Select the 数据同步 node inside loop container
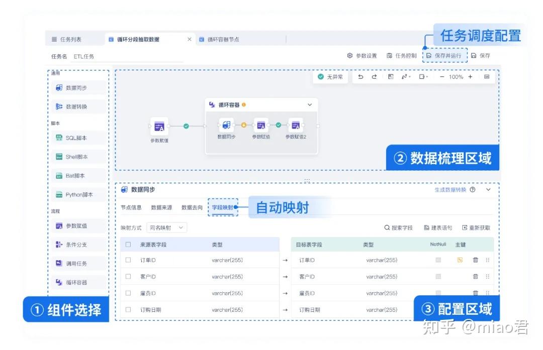 coord(226,125)
